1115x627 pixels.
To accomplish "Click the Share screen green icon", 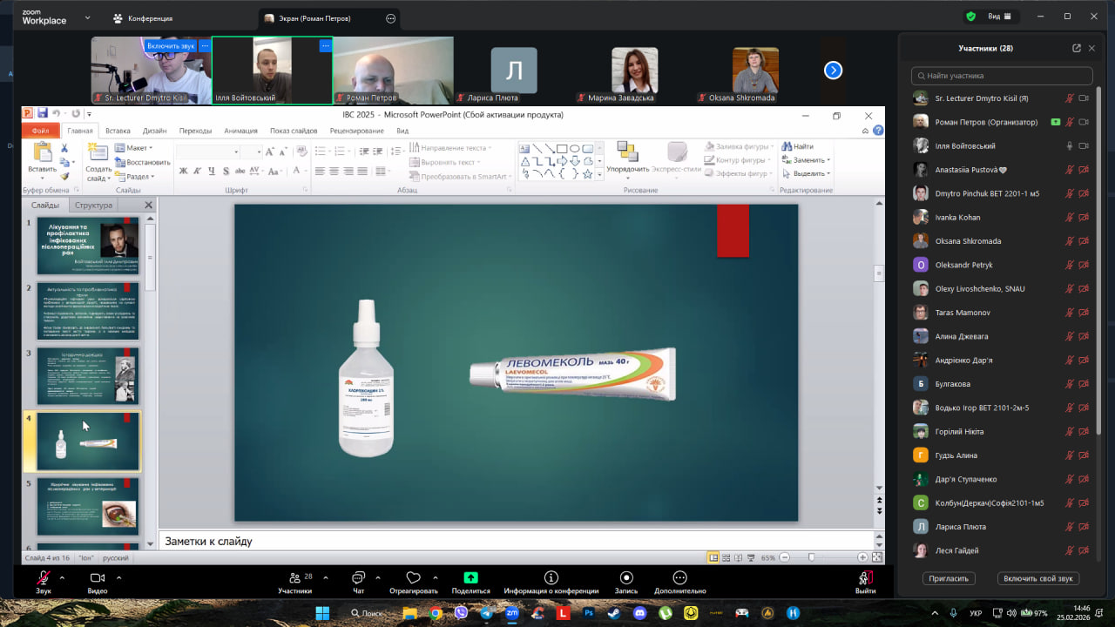I will tap(470, 578).
